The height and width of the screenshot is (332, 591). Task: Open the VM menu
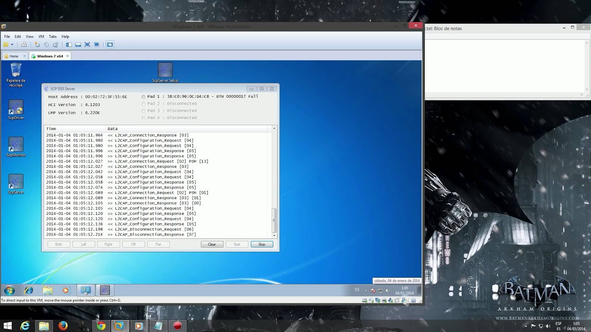[x=41, y=36]
